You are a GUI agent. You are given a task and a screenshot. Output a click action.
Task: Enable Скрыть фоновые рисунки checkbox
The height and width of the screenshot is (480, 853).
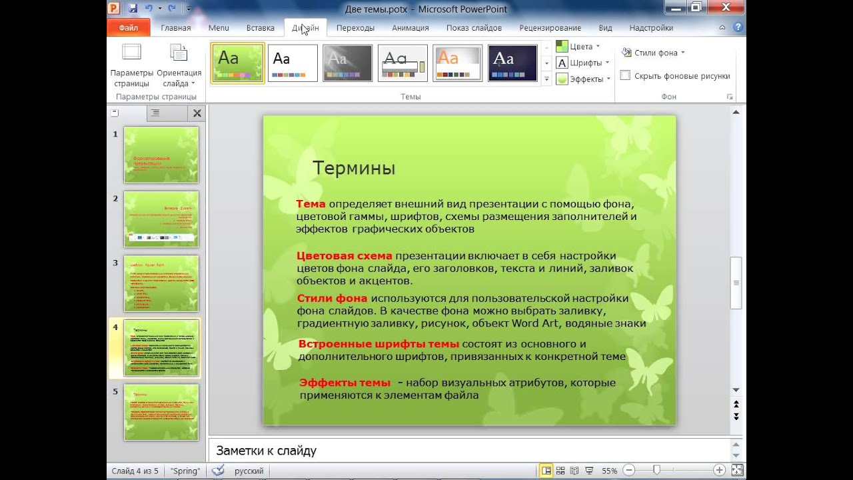pos(625,76)
